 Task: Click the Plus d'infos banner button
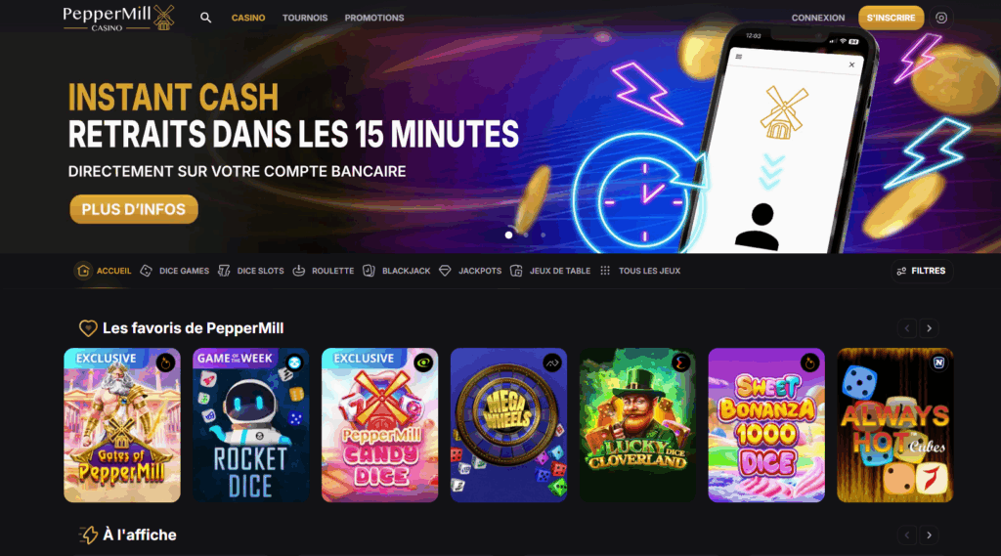tap(133, 209)
